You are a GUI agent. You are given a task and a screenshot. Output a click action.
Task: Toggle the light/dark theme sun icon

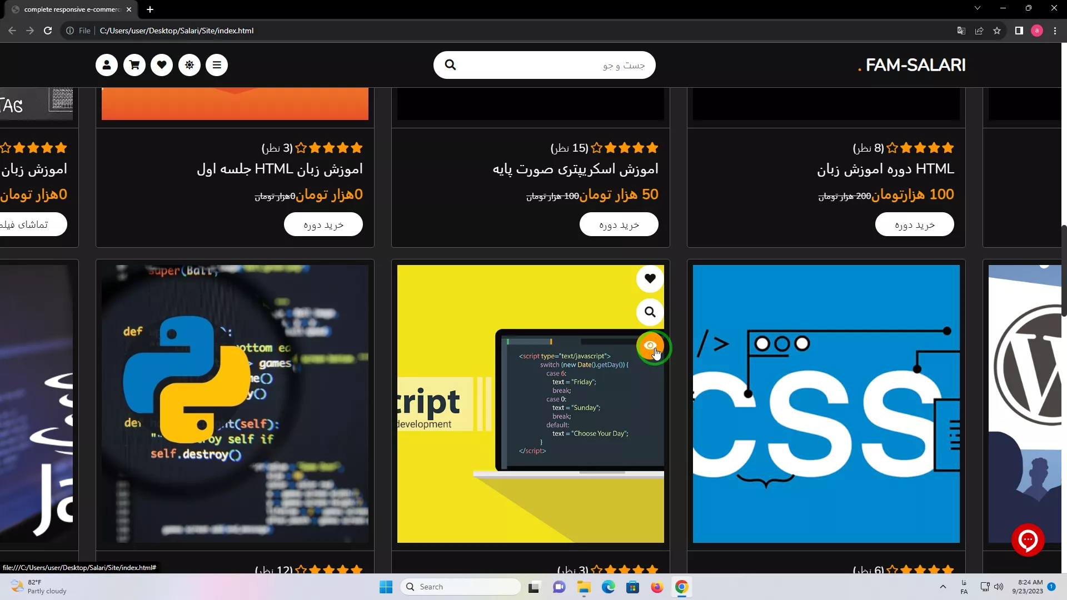pos(190,65)
